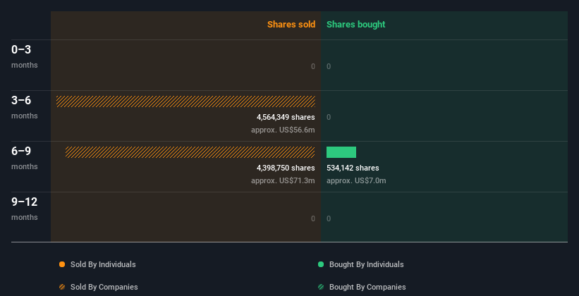Click the 4,398,750 shares value
This screenshot has width=579, height=296.
(286, 168)
